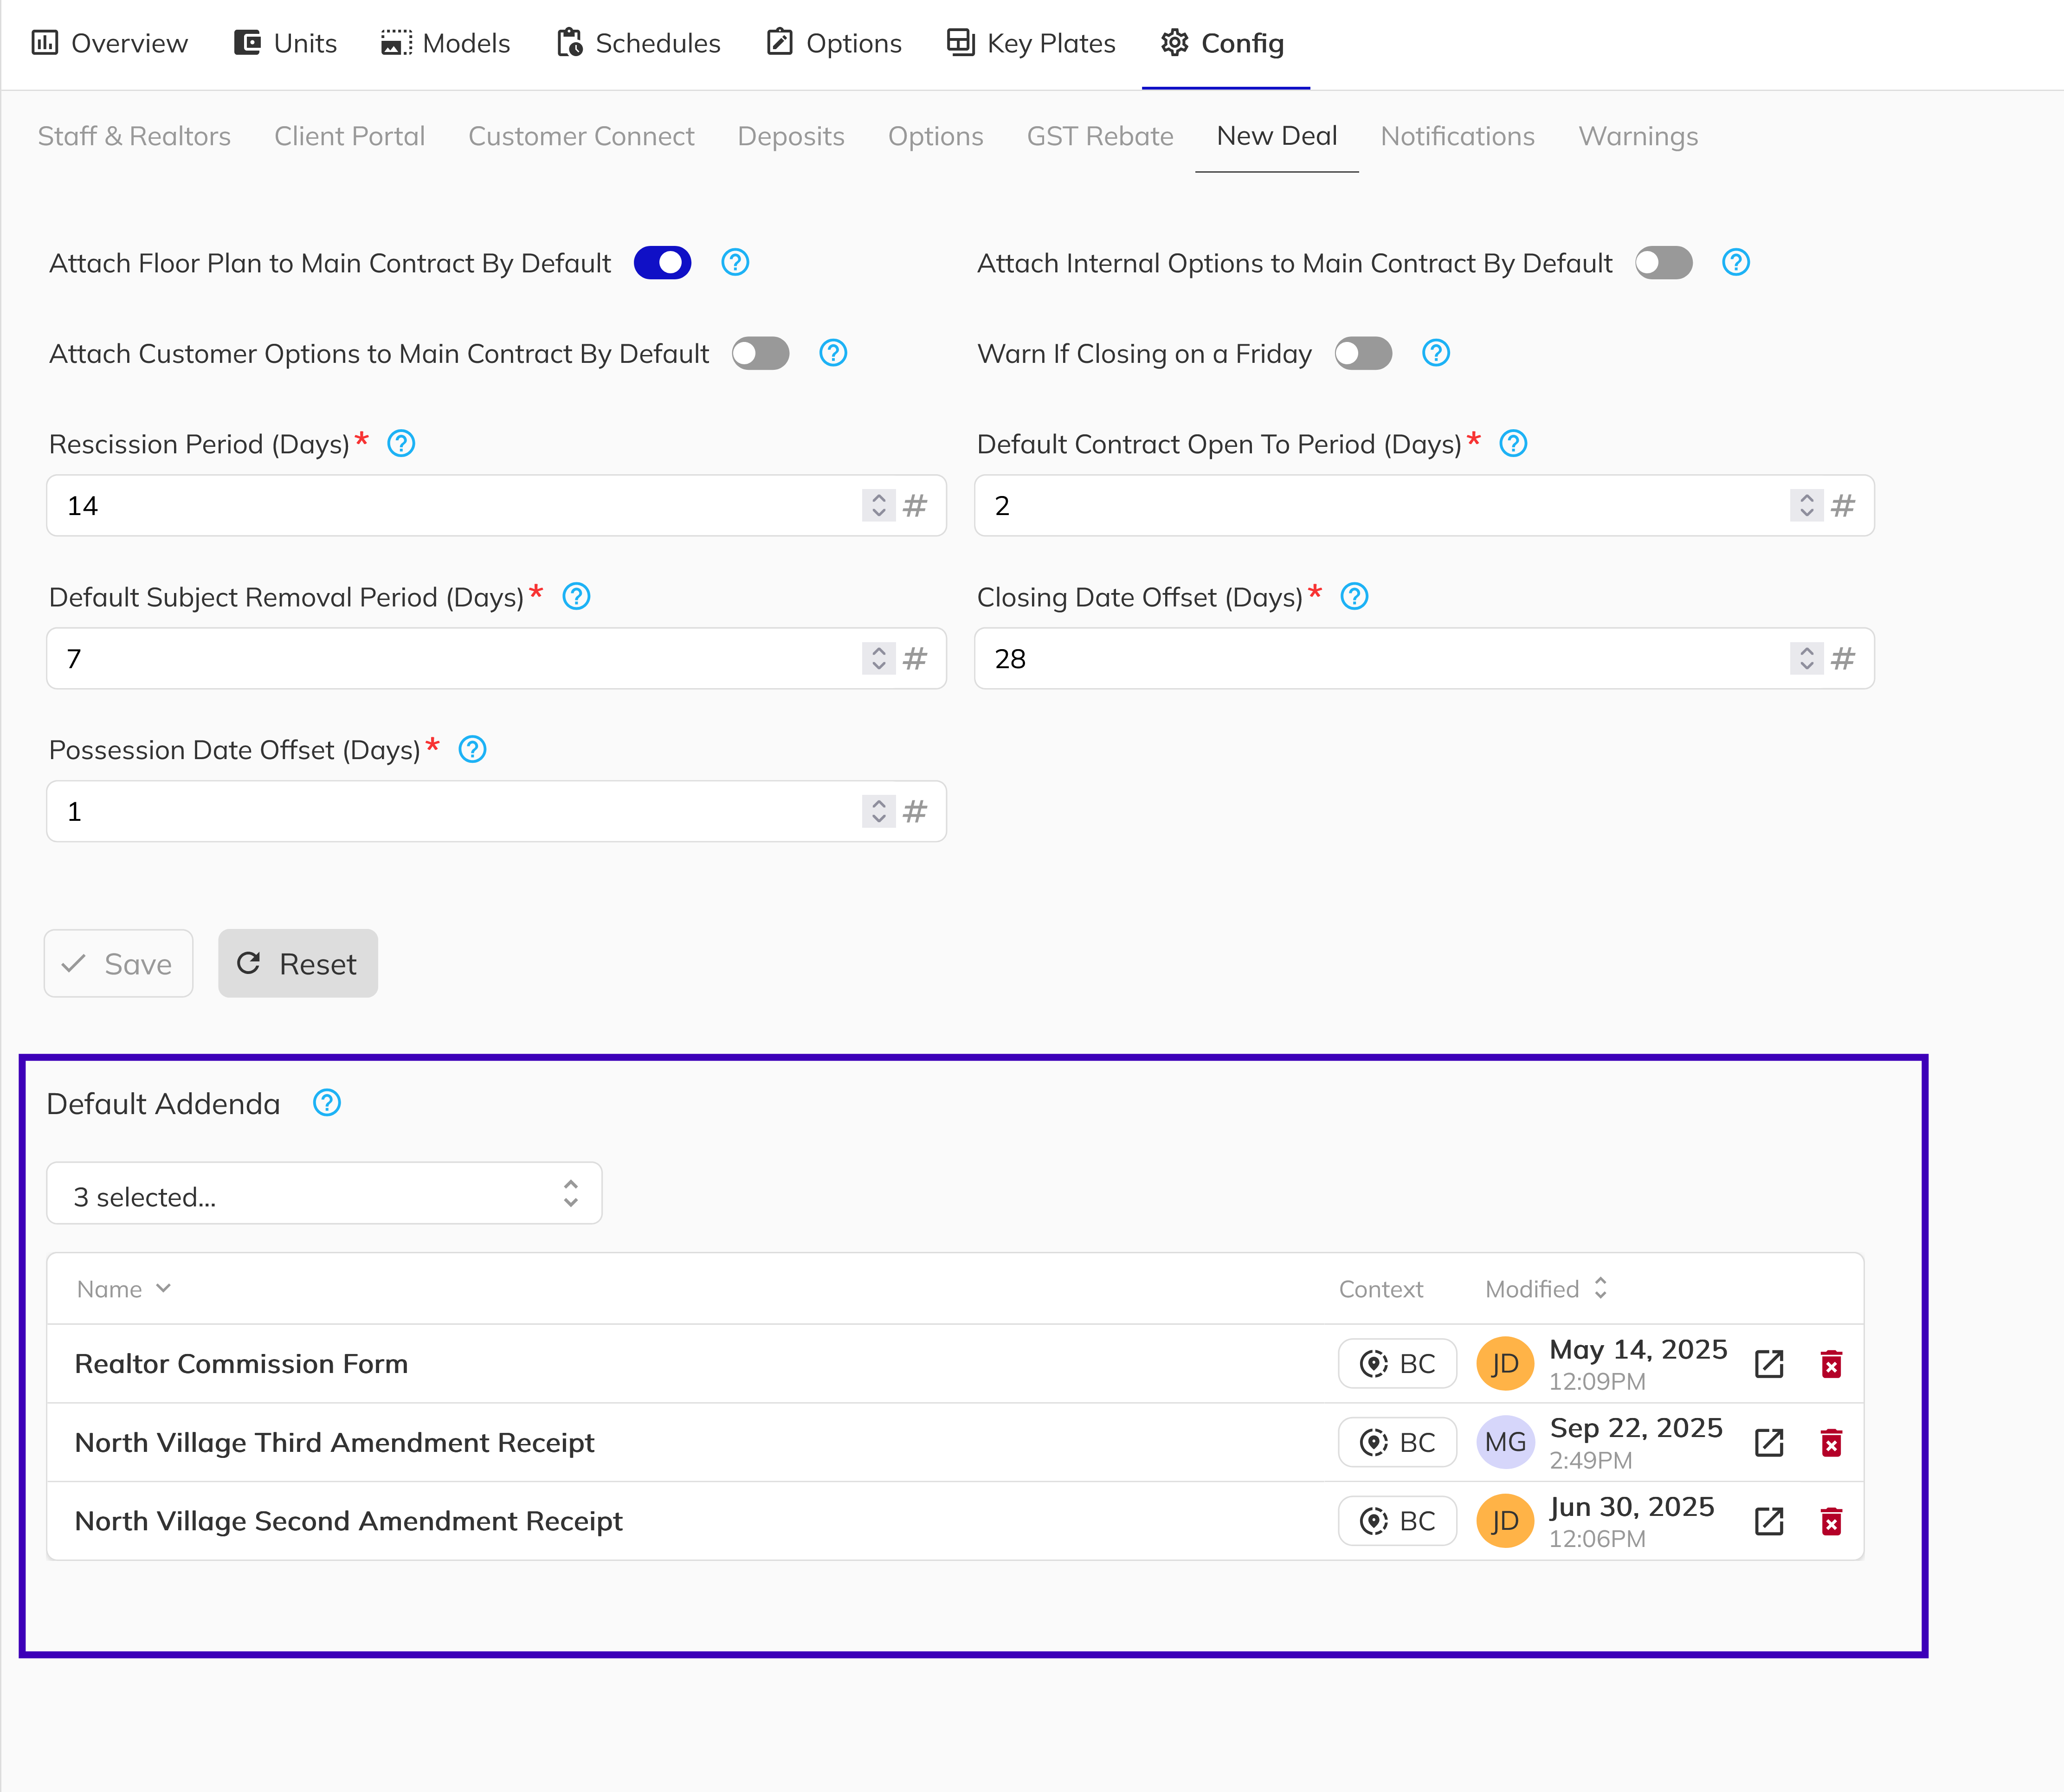Viewport: 2064px width, 1792px height.
Task: Adjust Closing Date Offset stepper arrows
Action: tap(1807, 659)
